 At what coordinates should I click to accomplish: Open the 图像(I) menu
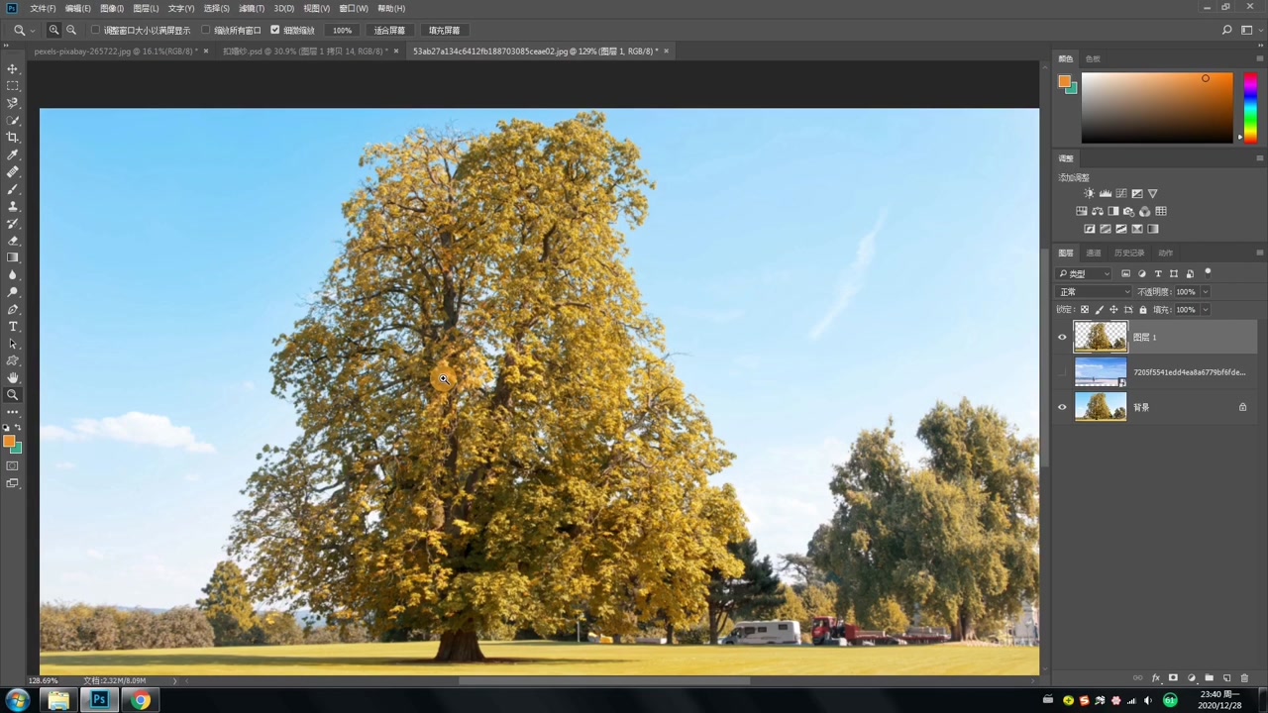coord(111,8)
